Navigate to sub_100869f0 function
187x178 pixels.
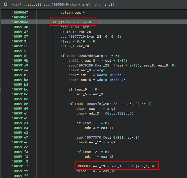pyautogui.click(x=89, y=104)
